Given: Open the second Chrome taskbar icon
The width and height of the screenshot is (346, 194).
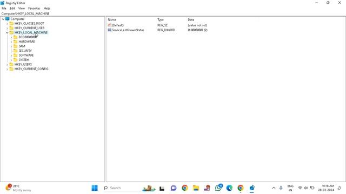Looking at the screenshot, I should (241, 188).
